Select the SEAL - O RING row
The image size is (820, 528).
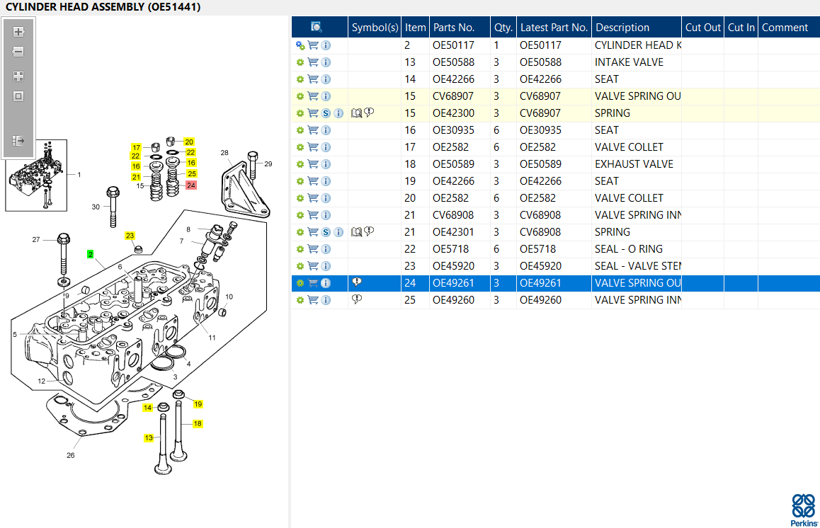pyautogui.click(x=555, y=249)
